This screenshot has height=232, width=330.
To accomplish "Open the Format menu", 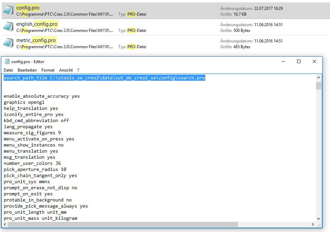I will click(x=48, y=70).
